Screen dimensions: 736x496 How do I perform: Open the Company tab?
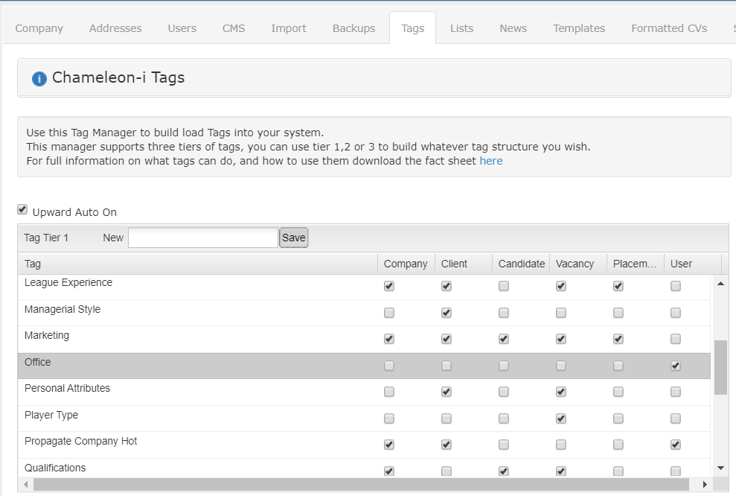point(39,28)
